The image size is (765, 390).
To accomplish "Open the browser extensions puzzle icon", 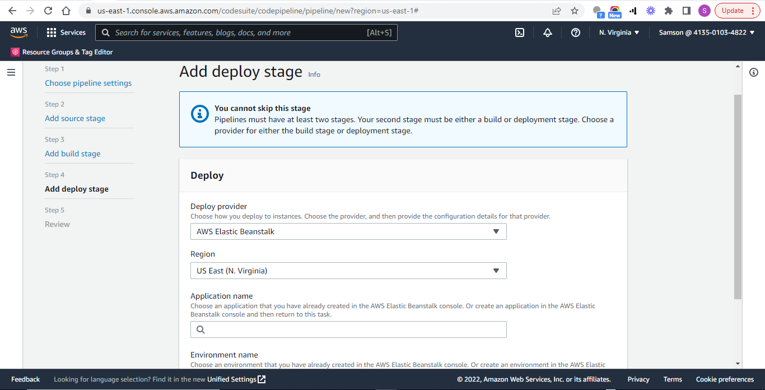I will pyautogui.click(x=669, y=10).
